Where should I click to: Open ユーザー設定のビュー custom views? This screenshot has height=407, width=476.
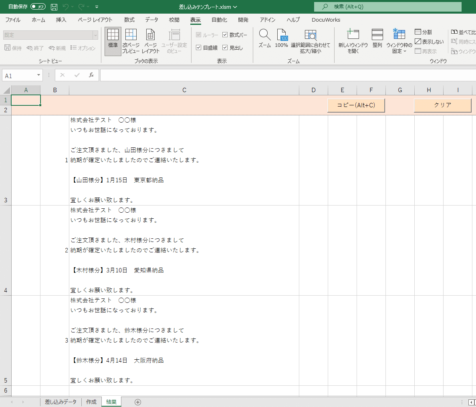click(174, 41)
